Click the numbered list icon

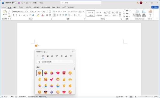59,11
